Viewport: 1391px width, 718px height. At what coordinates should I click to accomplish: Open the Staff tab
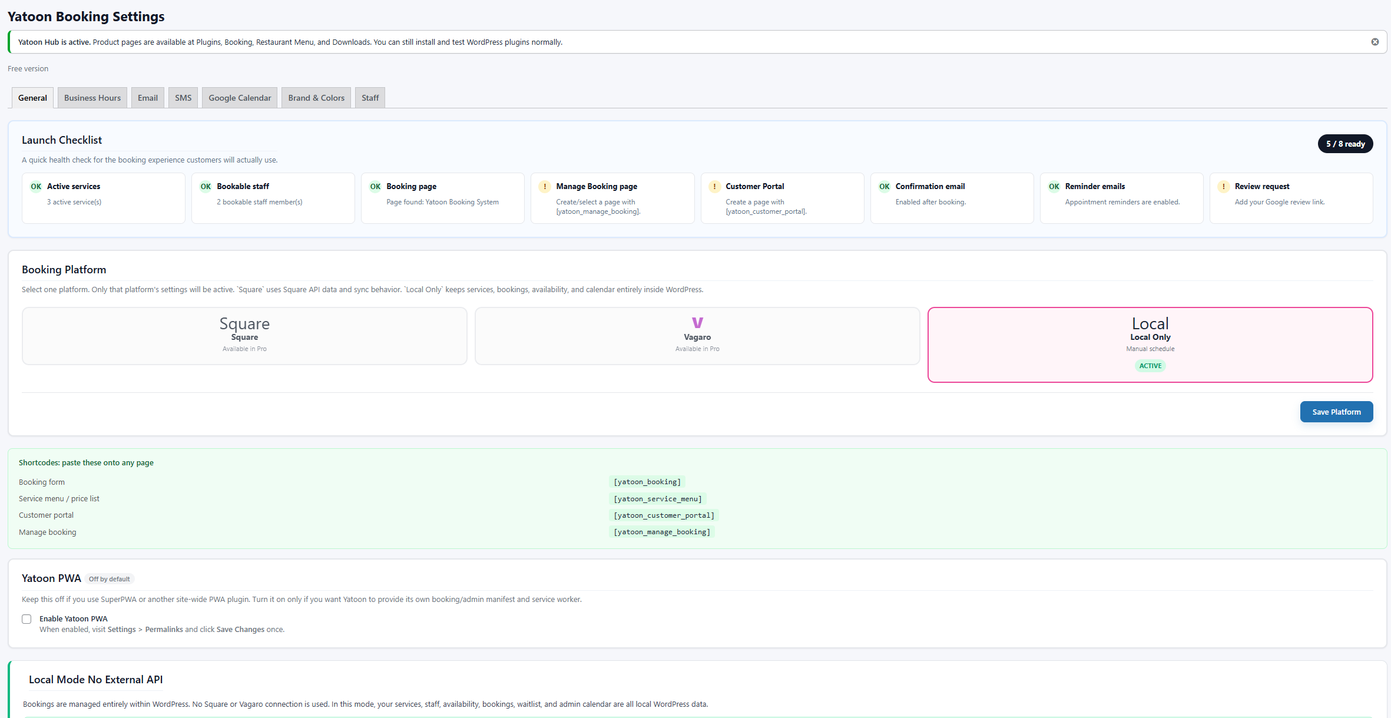click(370, 98)
